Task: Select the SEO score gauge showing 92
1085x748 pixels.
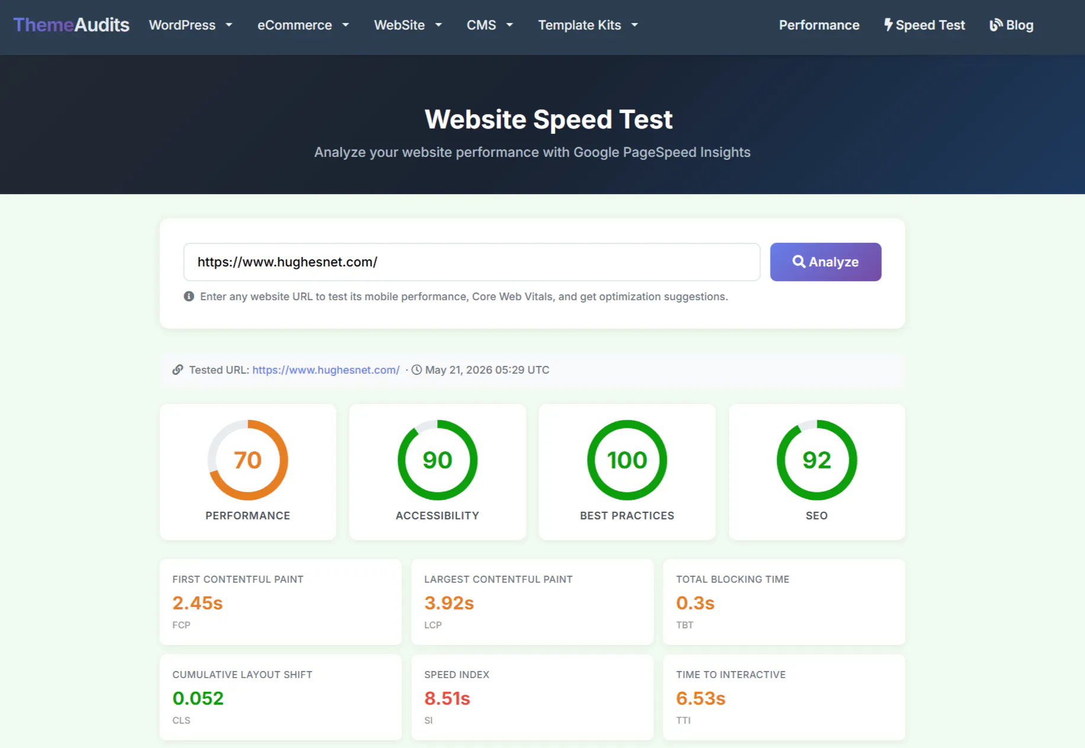Action: [x=817, y=460]
